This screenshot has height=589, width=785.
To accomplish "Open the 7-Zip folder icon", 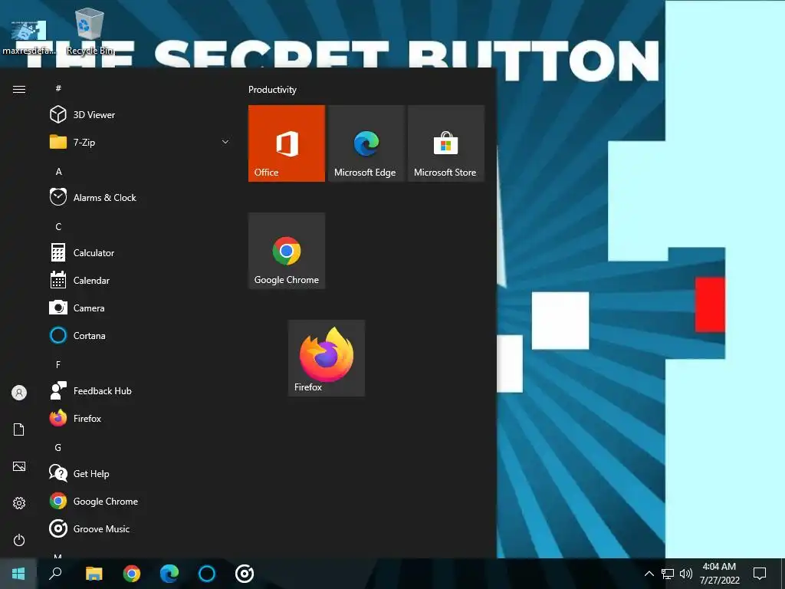I will [58, 142].
